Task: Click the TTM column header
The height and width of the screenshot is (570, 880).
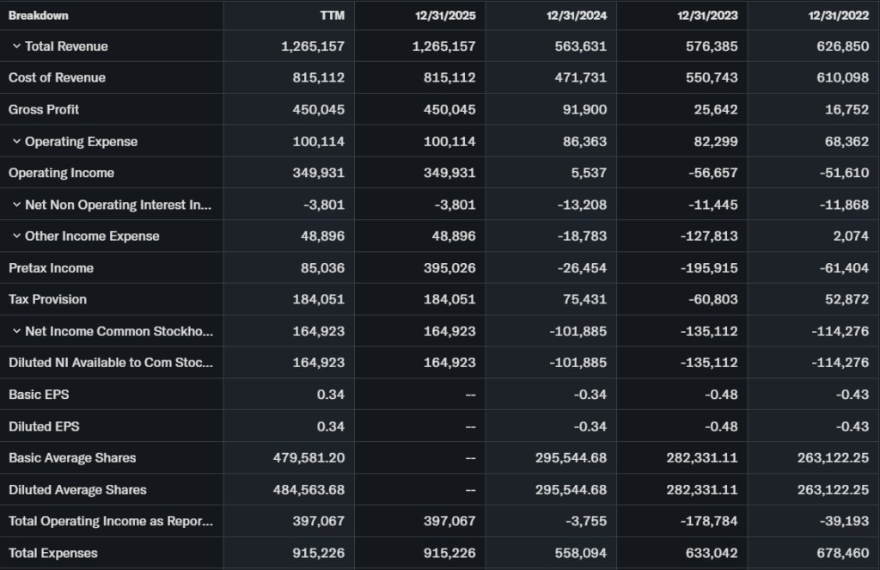Action: point(332,15)
